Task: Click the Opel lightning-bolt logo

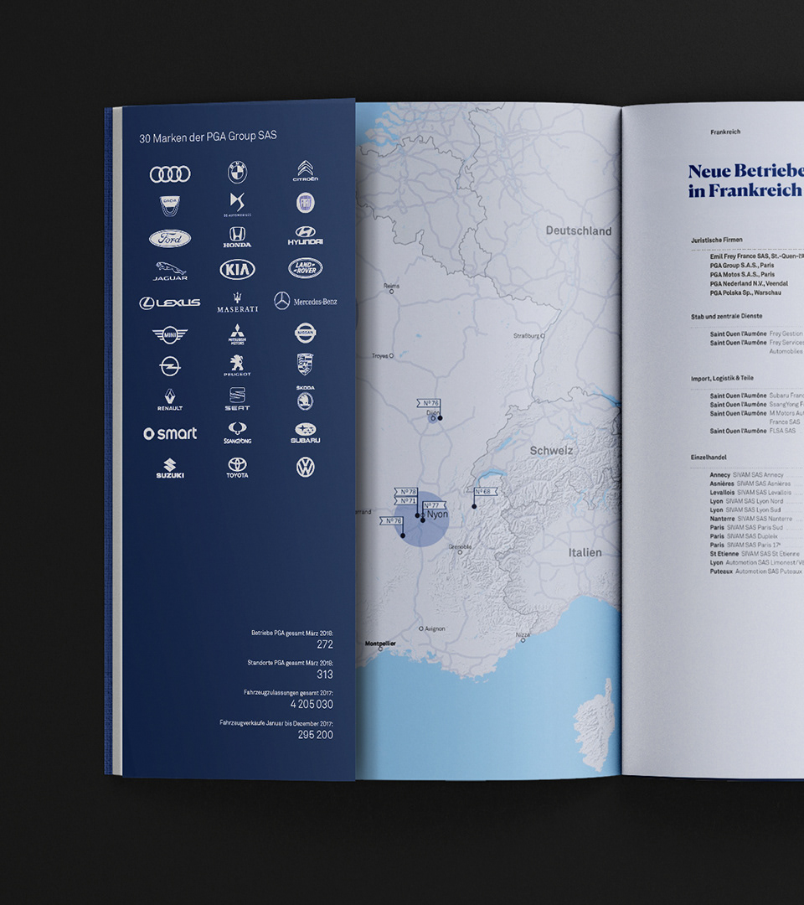Action: click(x=169, y=366)
